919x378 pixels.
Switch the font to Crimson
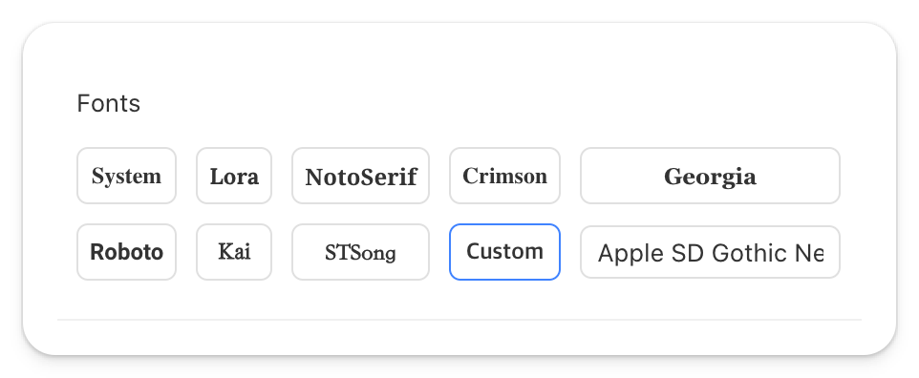(x=504, y=176)
